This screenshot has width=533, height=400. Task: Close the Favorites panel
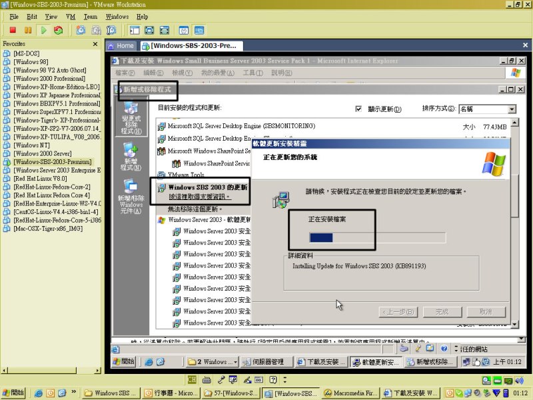click(95, 44)
